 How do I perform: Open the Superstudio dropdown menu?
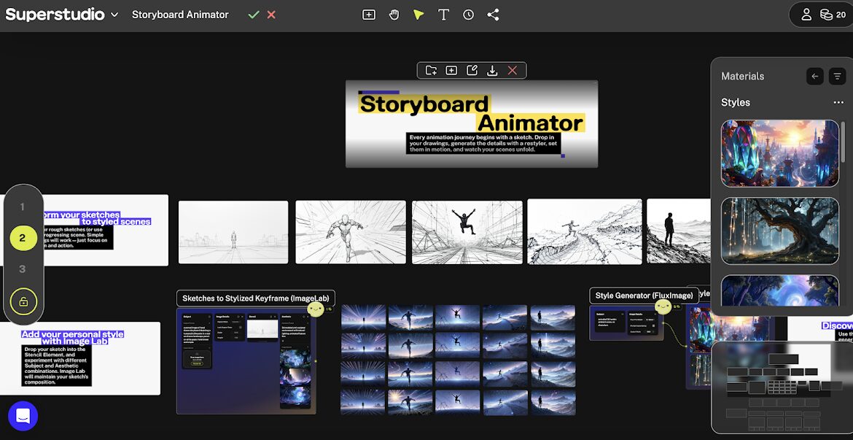114,15
